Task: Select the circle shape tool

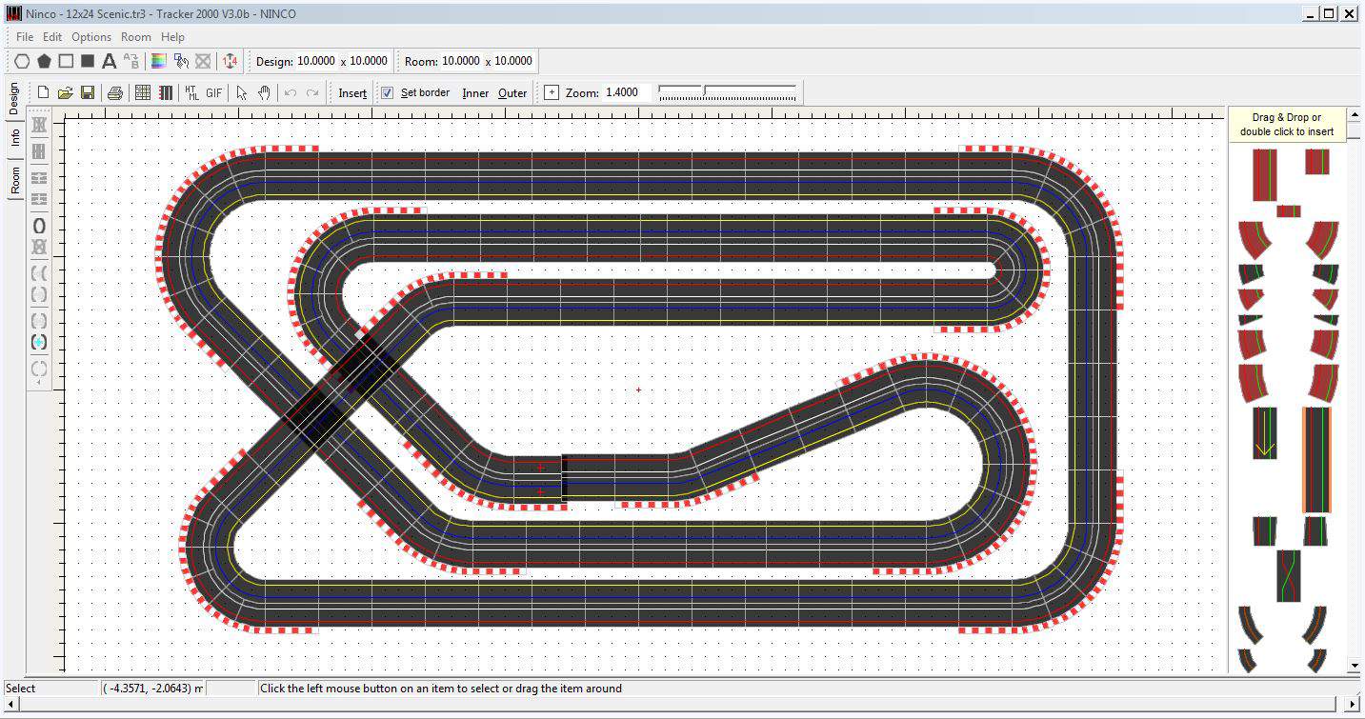Action: point(22,61)
